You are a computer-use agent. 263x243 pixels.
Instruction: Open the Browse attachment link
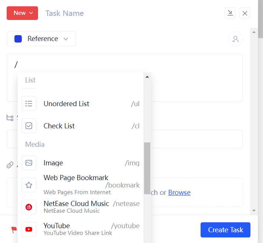179,192
